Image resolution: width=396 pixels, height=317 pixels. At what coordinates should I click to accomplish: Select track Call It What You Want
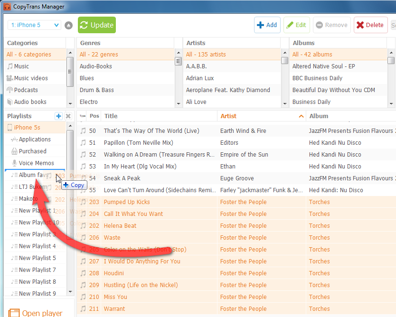point(236,214)
